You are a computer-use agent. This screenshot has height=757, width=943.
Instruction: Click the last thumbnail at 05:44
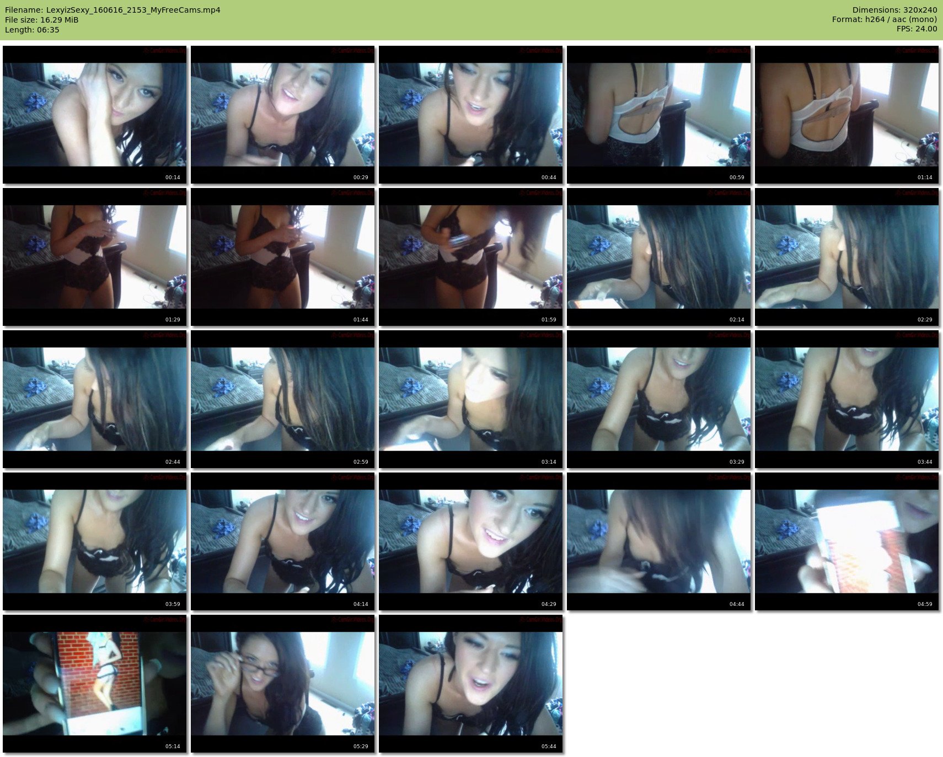[470, 684]
